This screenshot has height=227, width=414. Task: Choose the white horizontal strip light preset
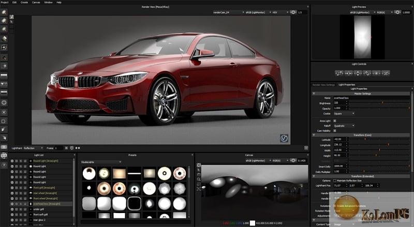point(135,173)
